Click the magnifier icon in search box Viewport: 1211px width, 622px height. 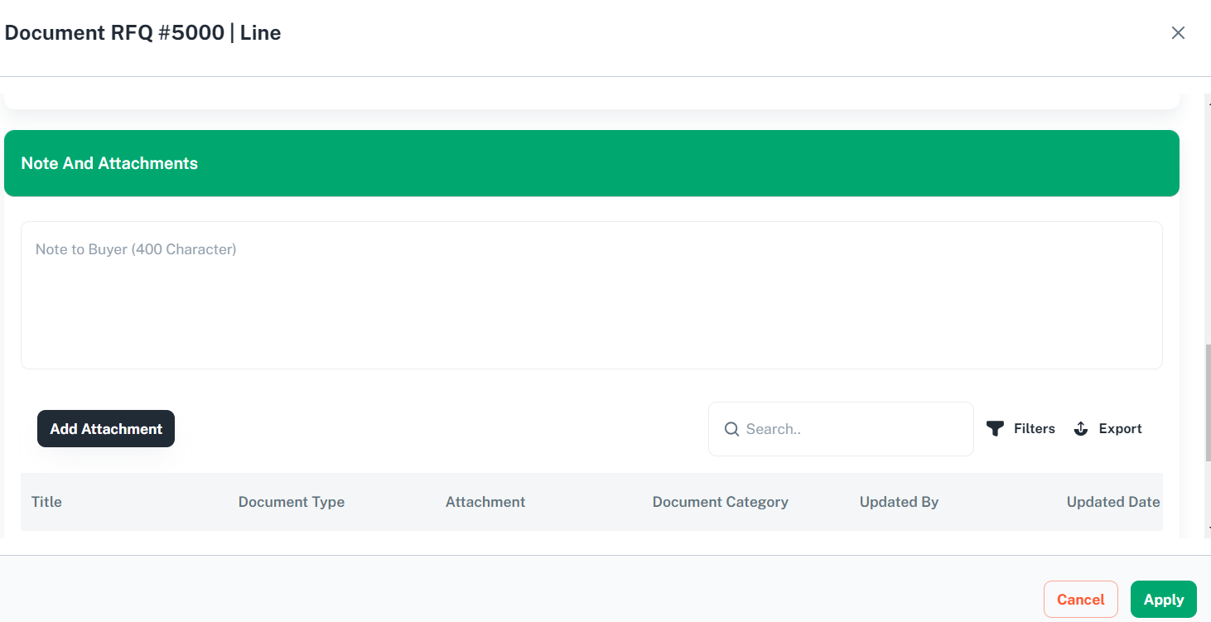coord(731,429)
